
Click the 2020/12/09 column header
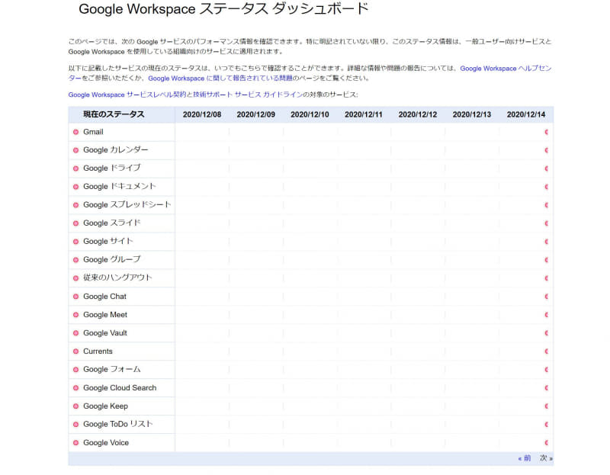click(256, 114)
